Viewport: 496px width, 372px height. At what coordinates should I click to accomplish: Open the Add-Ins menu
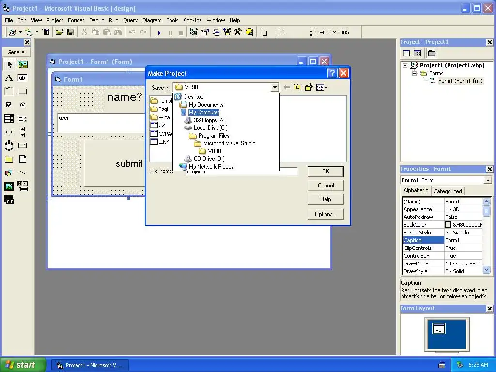coord(192,20)
